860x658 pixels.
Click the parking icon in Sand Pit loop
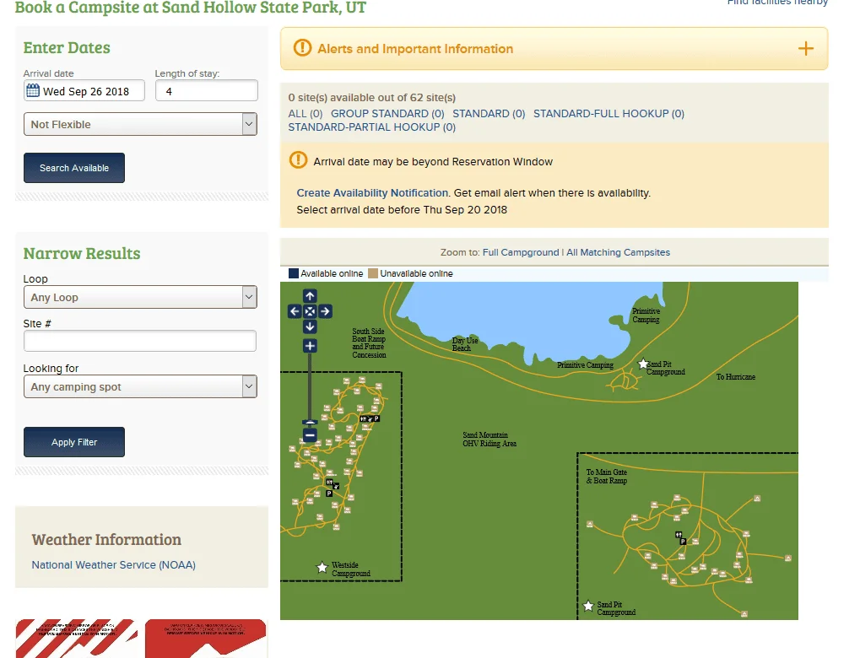[683, 542]
